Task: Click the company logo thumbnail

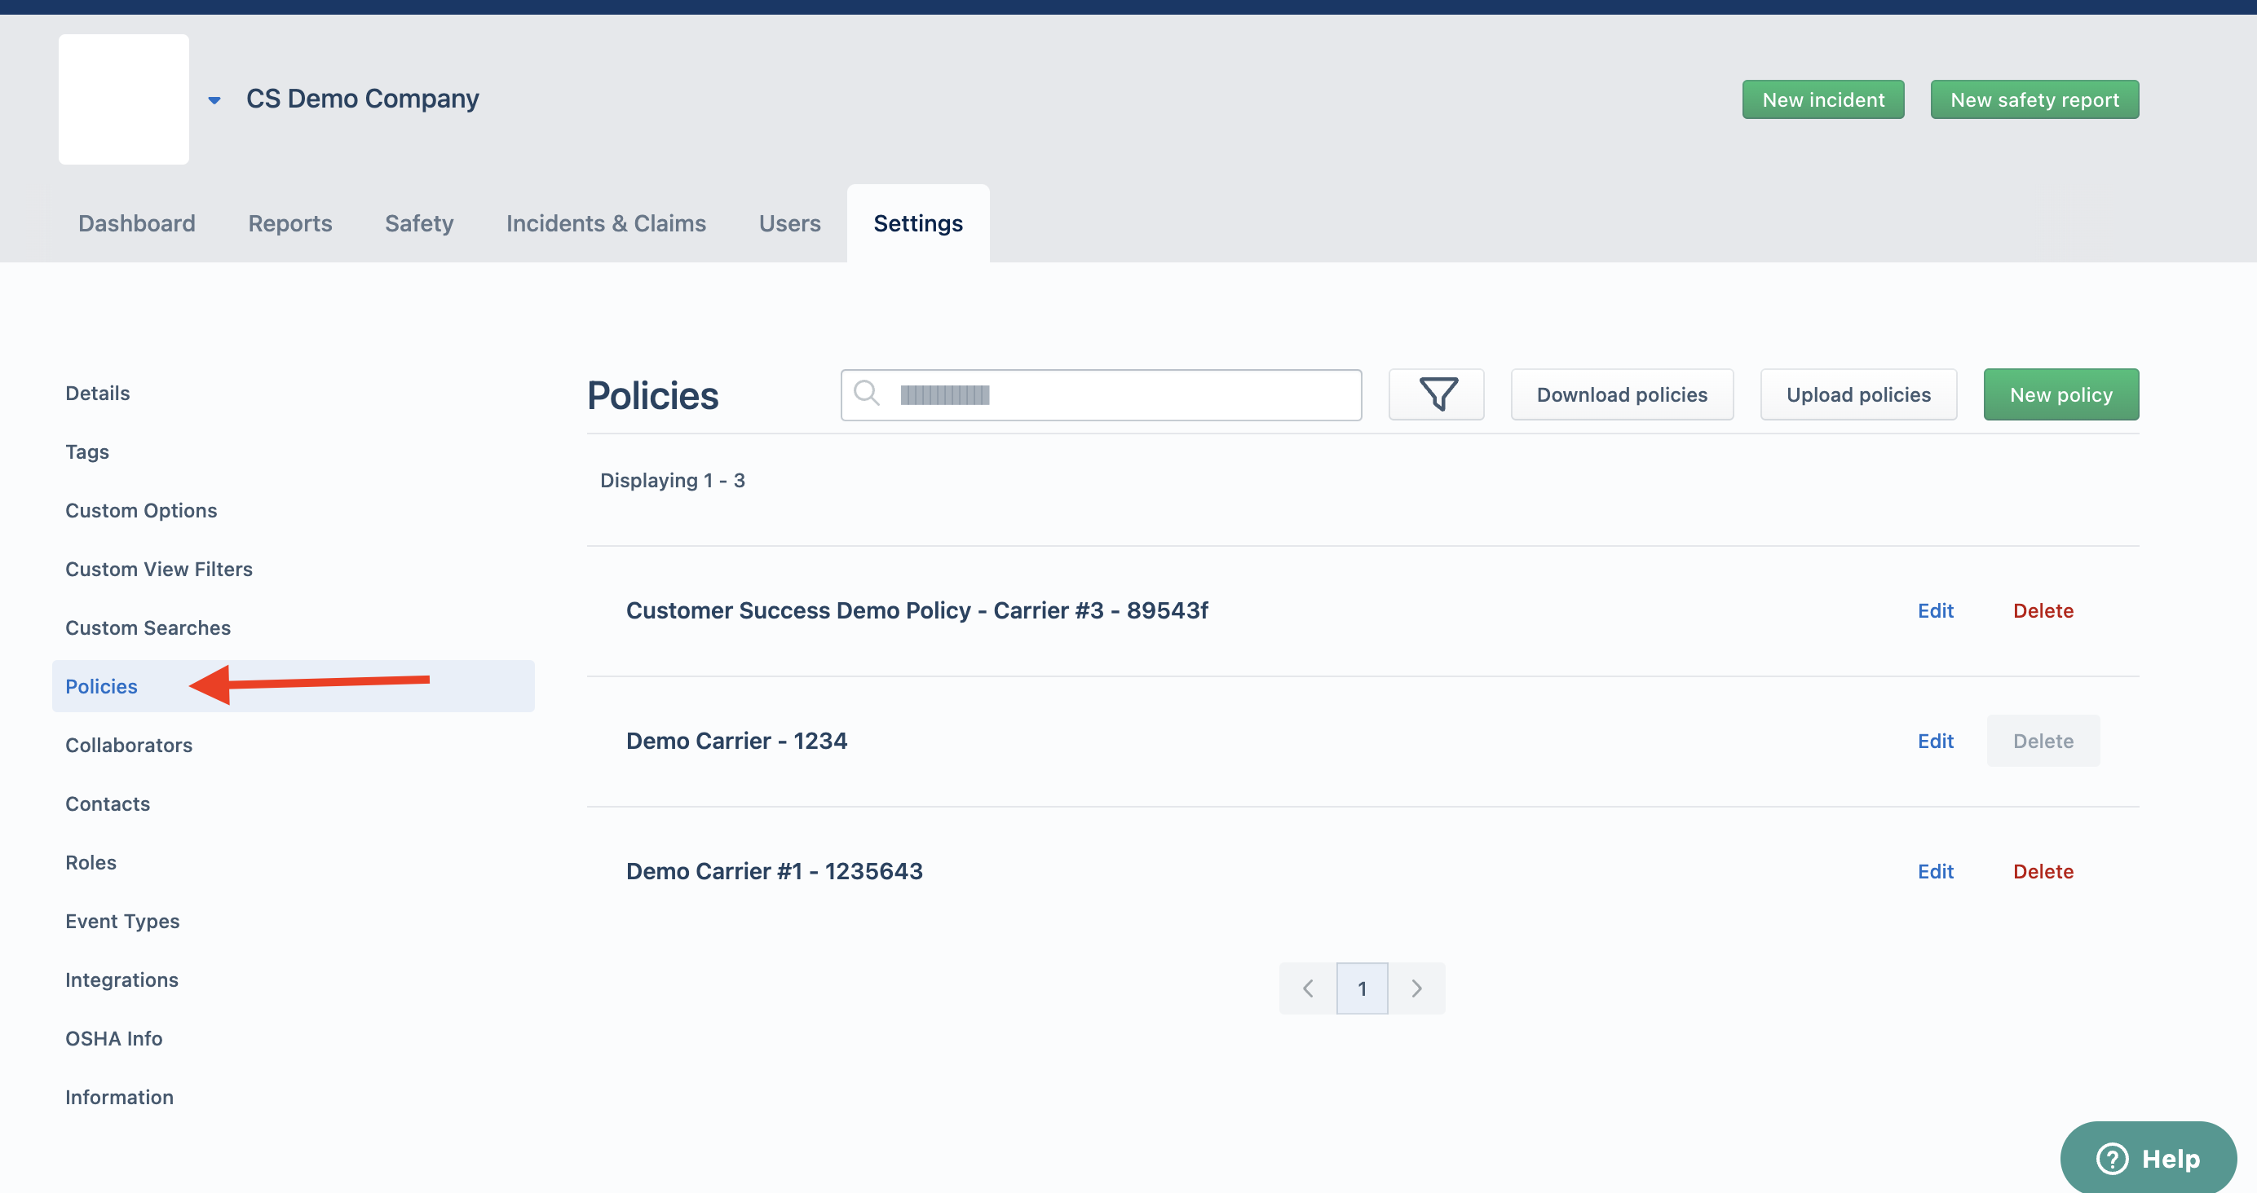Action: [124, 99]
